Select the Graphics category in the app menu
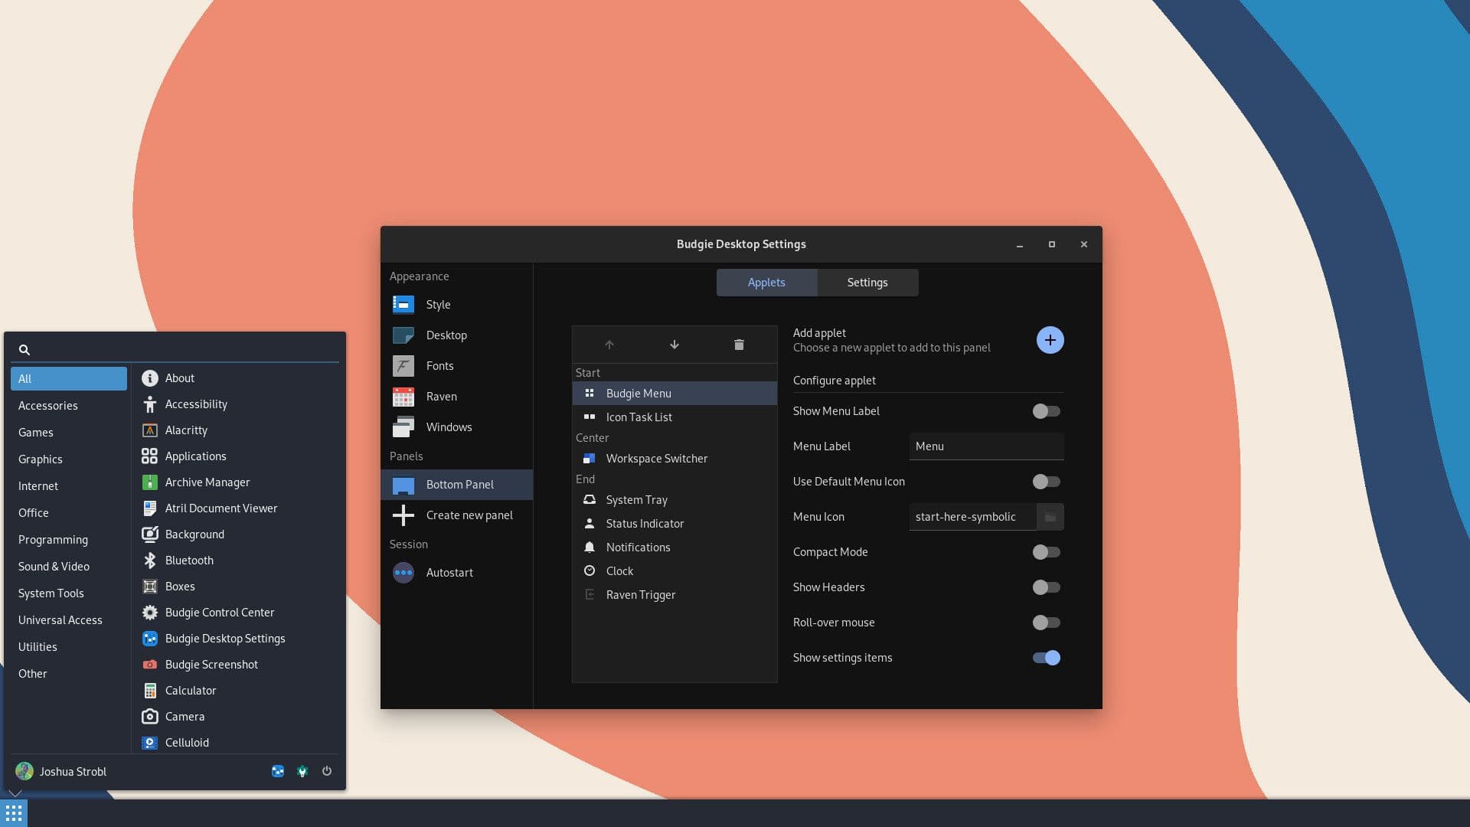Screen dimensions: 1470x827 [40, 459]
